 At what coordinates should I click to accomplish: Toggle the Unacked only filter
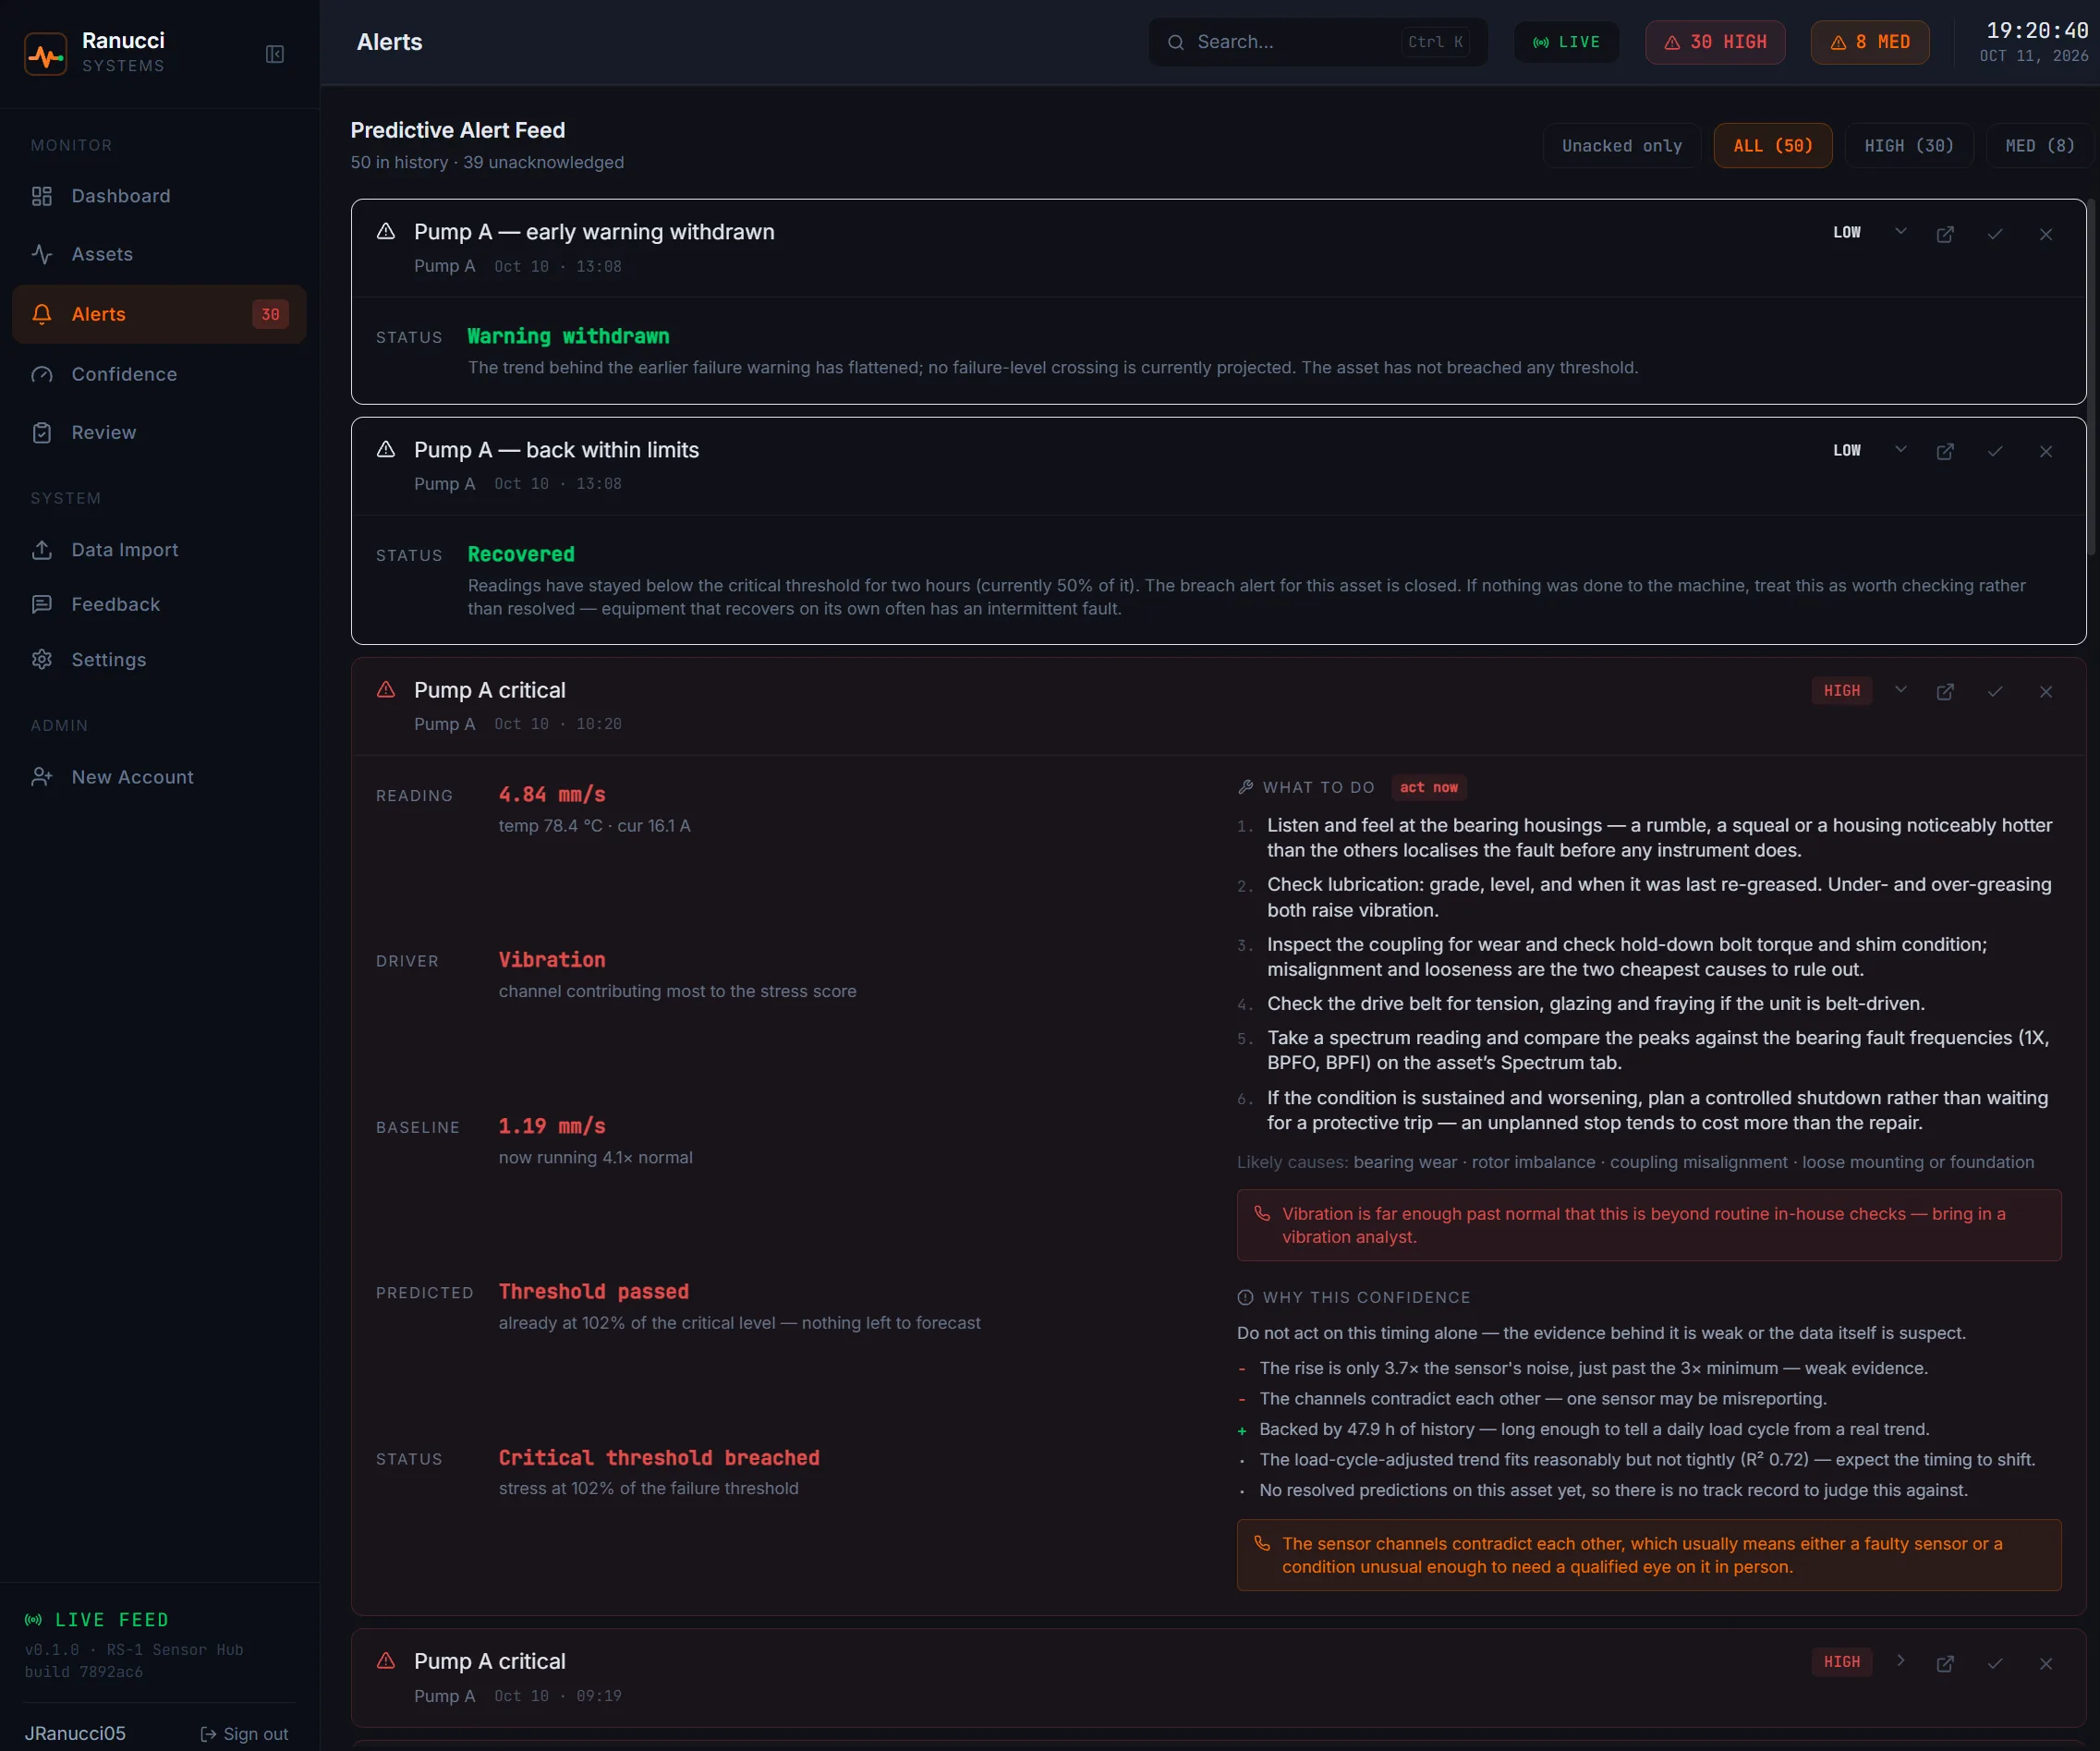tap(1622, 146)
